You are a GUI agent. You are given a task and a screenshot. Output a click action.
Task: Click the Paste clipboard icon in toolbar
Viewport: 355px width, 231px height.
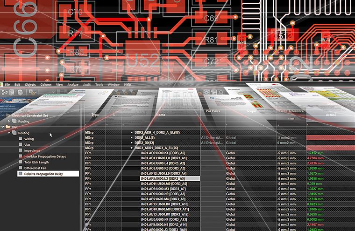click(21, 93)
